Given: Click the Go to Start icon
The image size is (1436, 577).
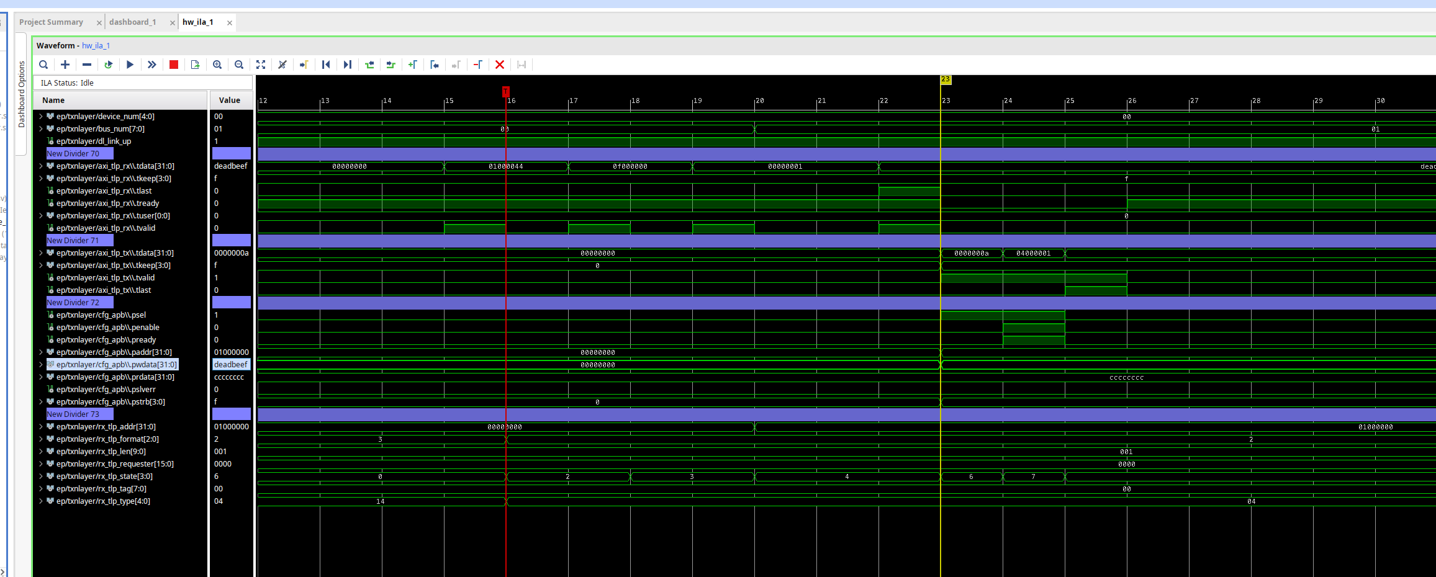Looking at the screenshot, I should 326,65.
